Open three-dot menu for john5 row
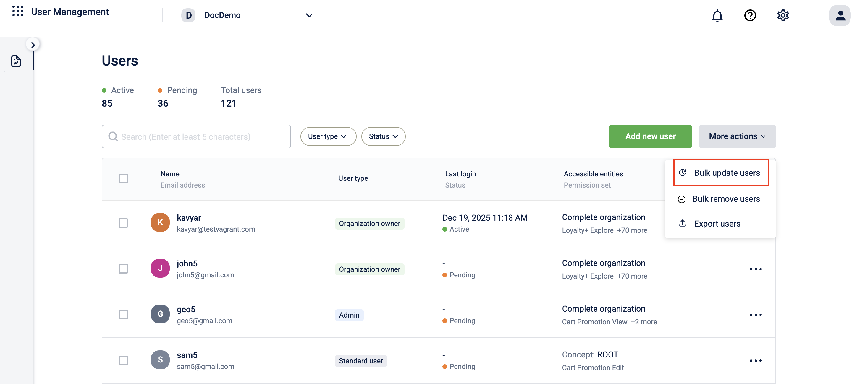The width and height of the screenshot is (857, 384). pyautogui.click(x=755, y=269)
